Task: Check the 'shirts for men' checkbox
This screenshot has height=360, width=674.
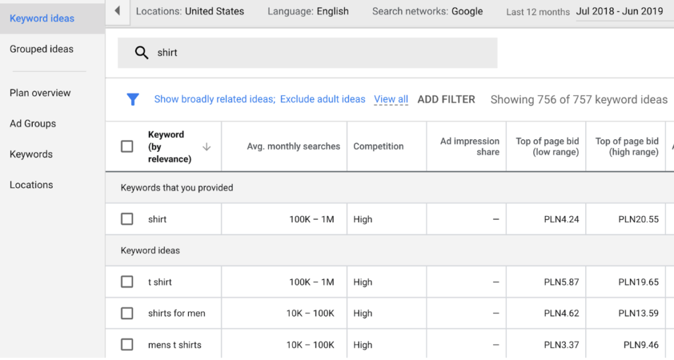Action: [127, 313]
